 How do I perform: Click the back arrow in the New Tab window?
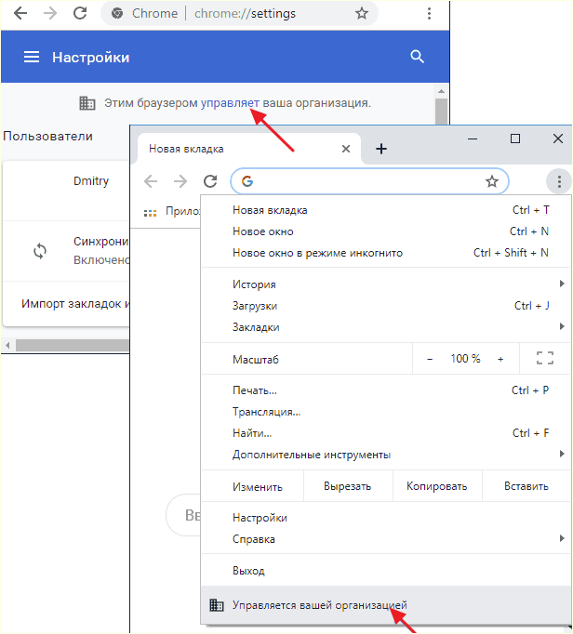(x=151, y=181)
